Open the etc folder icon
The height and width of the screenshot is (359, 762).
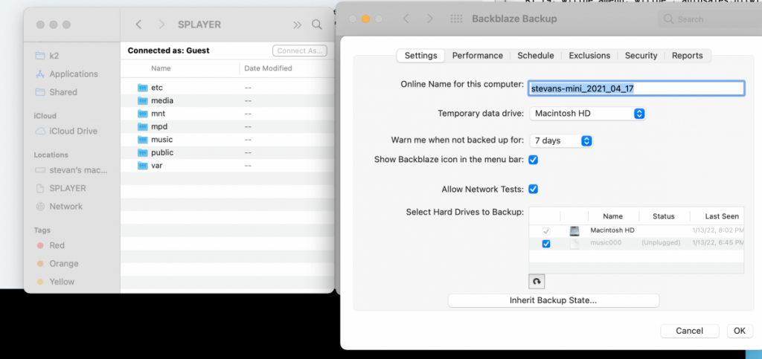pos(142,88)
